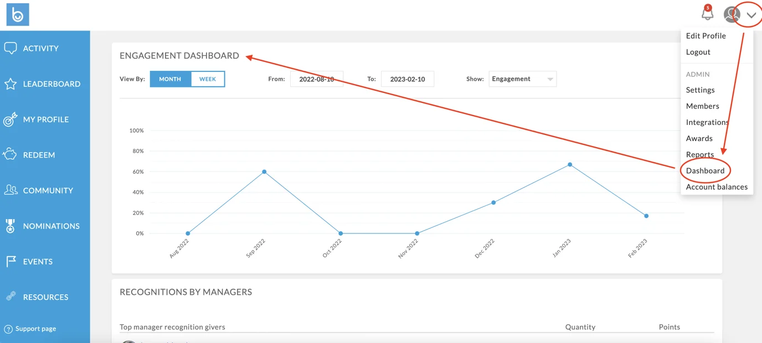Collapse the user menu chevron arrow
Viewport: 762px width, 343px height.
[x=751, y=15]
